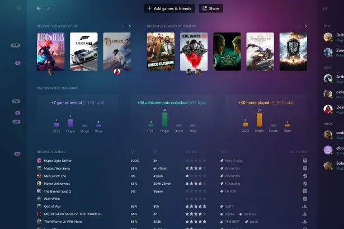The image size is (344, 229).
Task: Open the friends panel arrow icon
Action: pyautogui.click(x=326, y=8)
